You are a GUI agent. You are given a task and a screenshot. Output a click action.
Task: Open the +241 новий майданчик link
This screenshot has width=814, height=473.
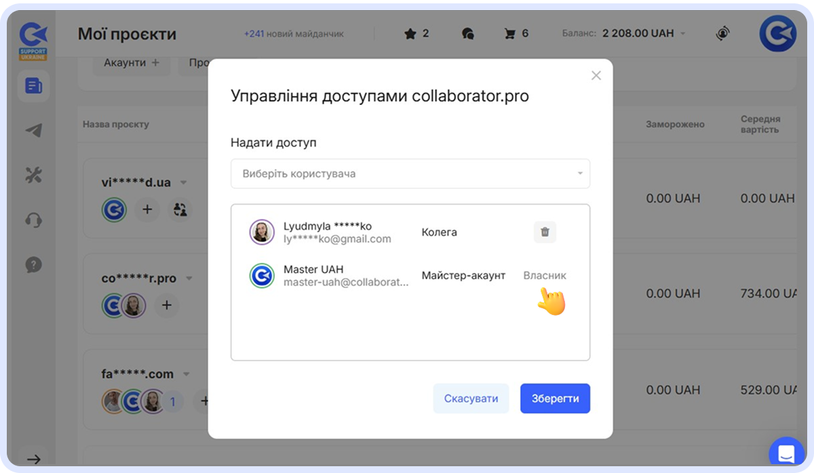pos(294,33)
